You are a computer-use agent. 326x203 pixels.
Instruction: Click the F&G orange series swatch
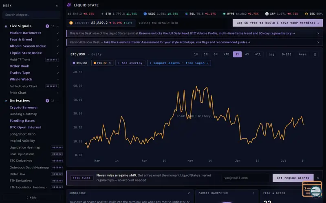(95, 63)
